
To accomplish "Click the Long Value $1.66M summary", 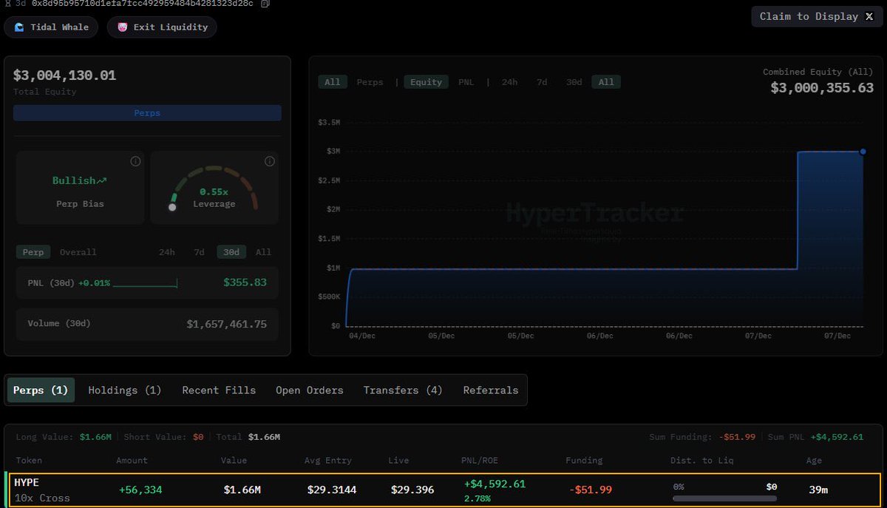I will click(64, 437).
